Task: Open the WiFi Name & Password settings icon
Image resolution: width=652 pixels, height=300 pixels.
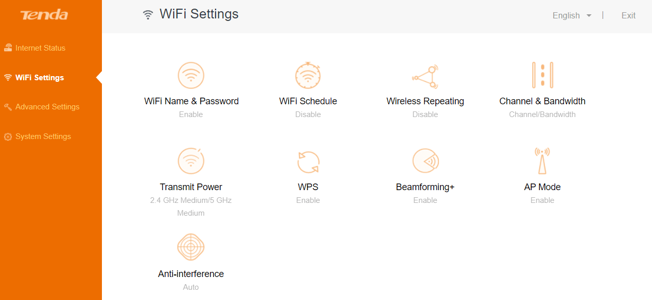Action: pos(191,75)
